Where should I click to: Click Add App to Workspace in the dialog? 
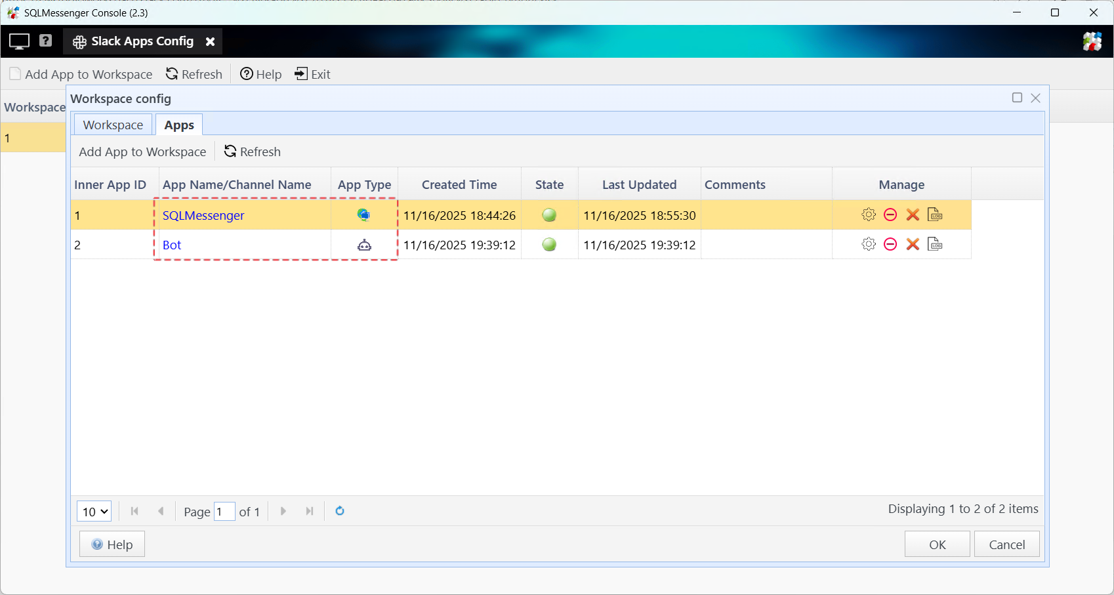(142, 152)
